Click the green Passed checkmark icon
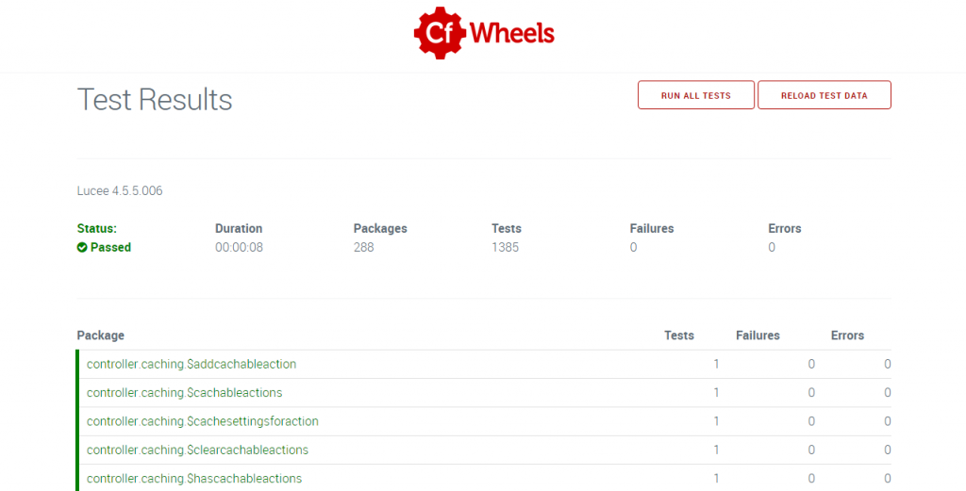966x491 pixels. pos(82,247)
